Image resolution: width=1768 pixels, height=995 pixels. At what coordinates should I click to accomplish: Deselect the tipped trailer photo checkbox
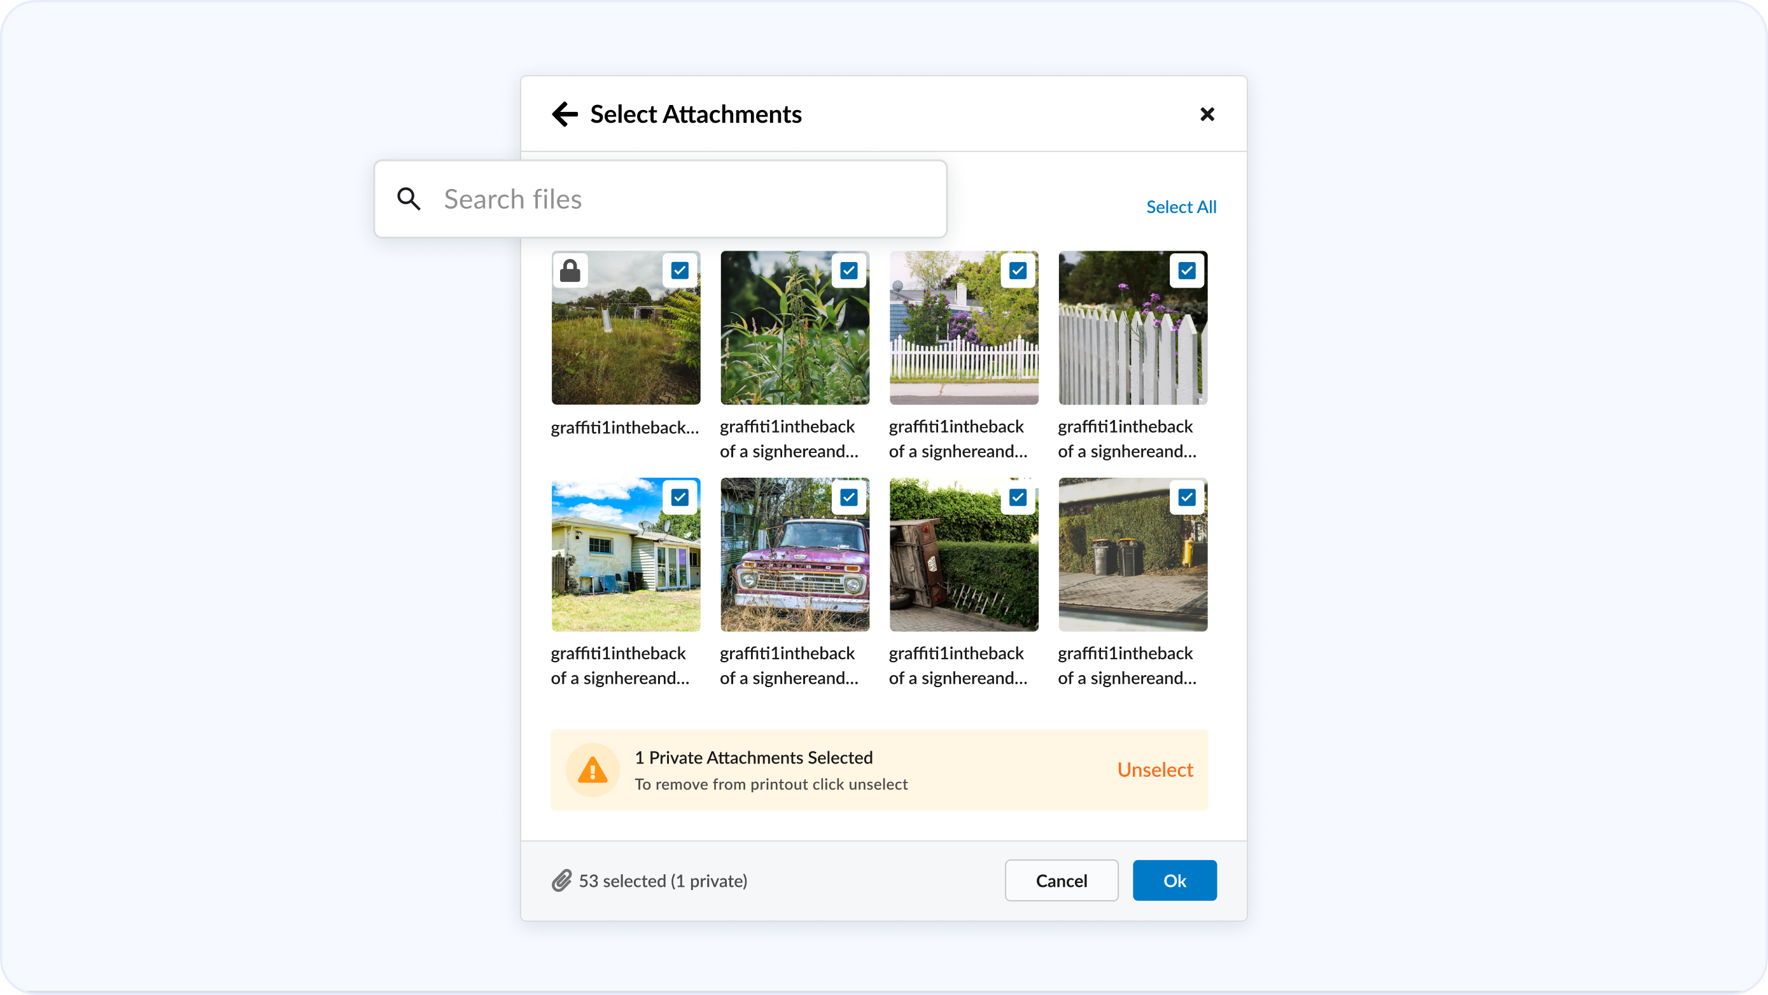click(1018, 497)
